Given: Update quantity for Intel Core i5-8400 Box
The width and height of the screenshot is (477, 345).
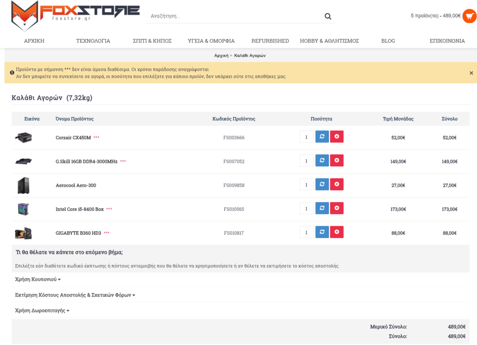Looking at the screenshot, I should [322, 208].
